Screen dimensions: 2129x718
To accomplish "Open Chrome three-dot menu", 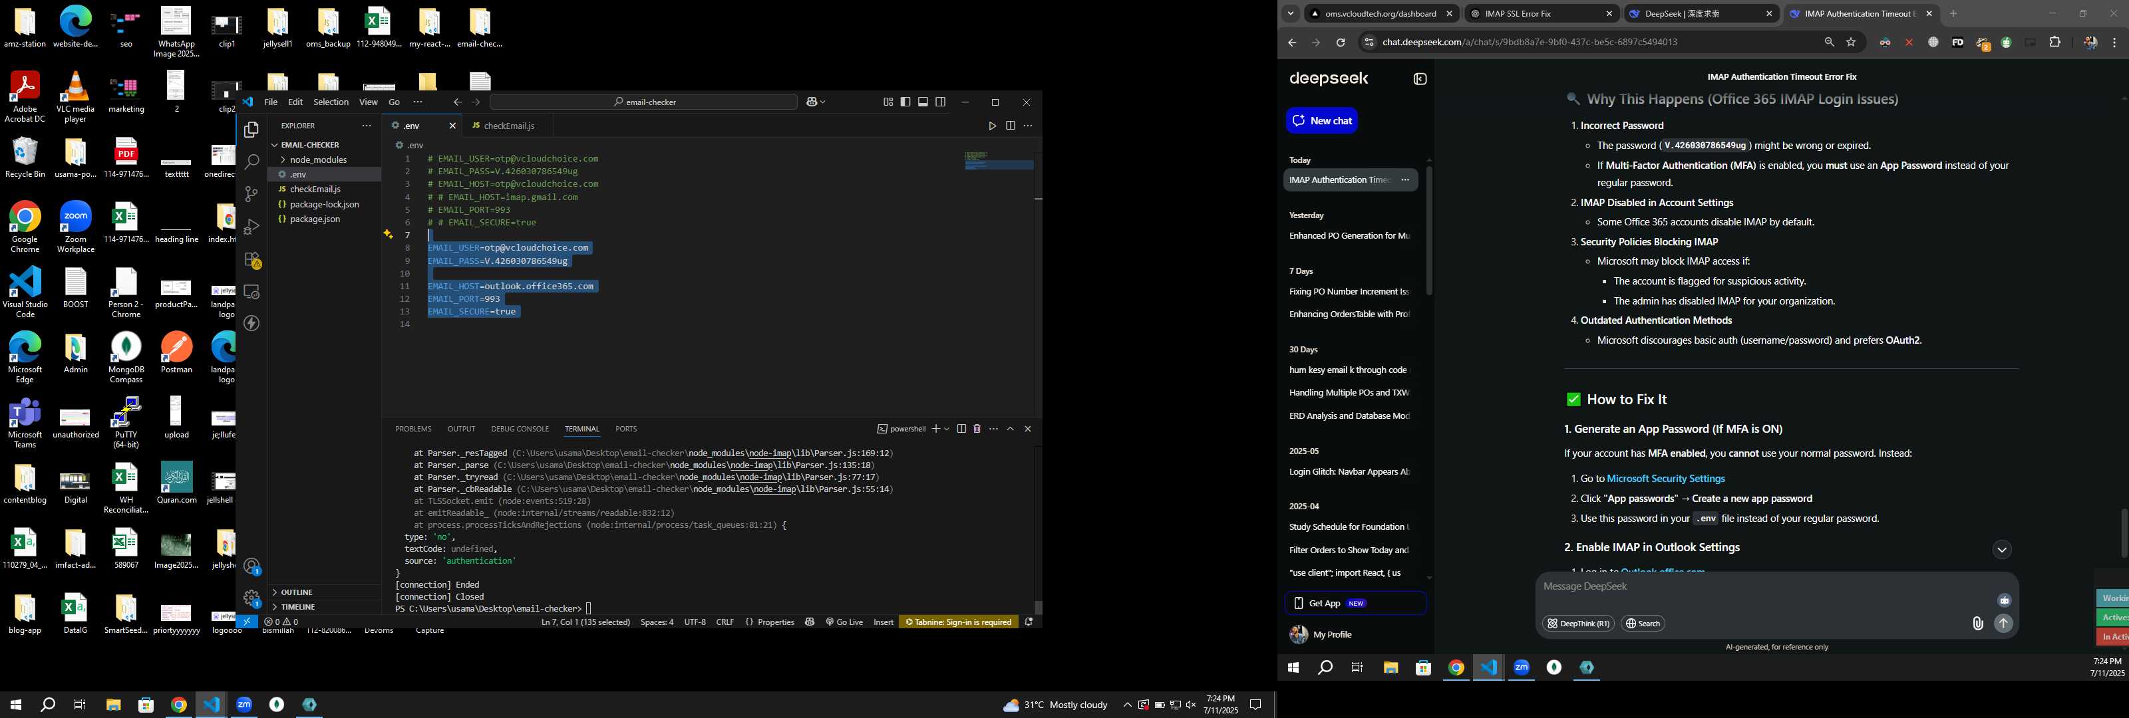I will pos(2114,42).
